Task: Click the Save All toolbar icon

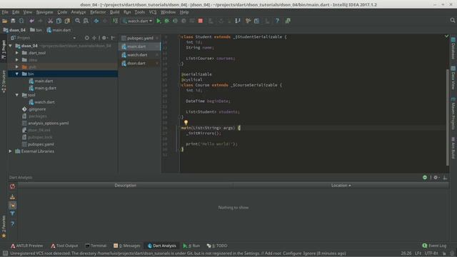Action: (13, 21)
